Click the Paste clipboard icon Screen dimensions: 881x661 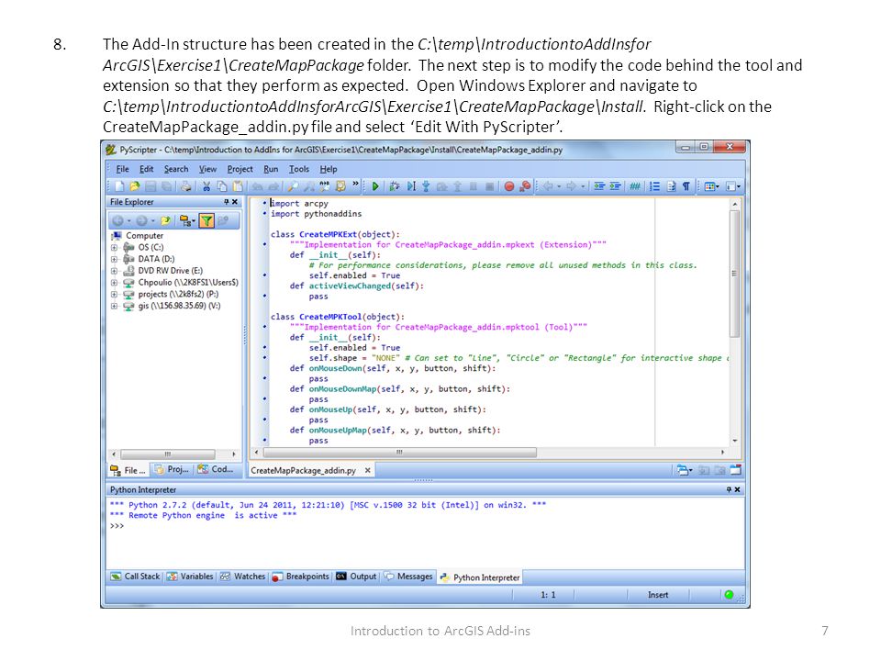pyautogui.click(x=238, y=186)
